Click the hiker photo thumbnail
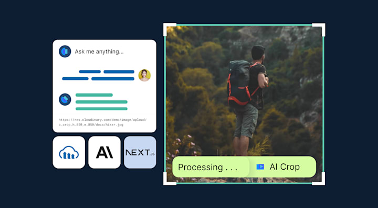This screenshot has height=208, width=378. tap(244, 104)
